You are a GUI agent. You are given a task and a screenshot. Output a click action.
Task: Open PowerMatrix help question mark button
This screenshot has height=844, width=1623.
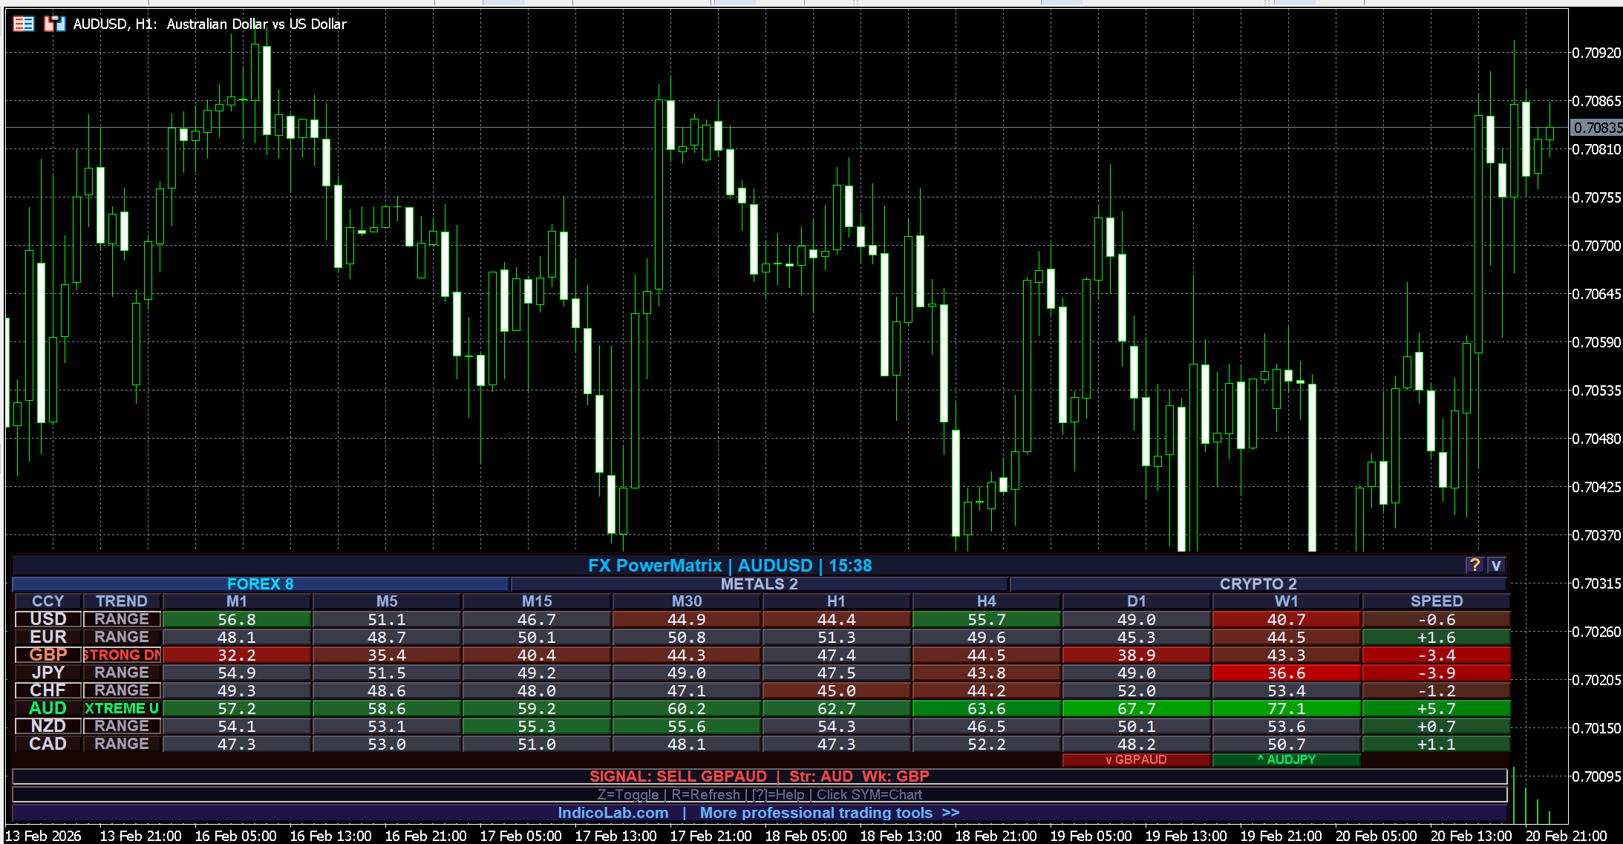click(x=1475, y=566)
